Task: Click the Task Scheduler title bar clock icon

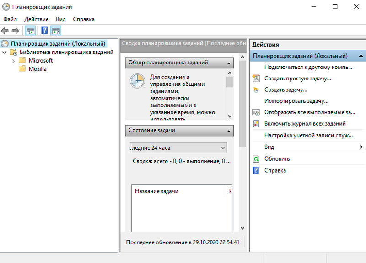Action: [x=6, y=7]
